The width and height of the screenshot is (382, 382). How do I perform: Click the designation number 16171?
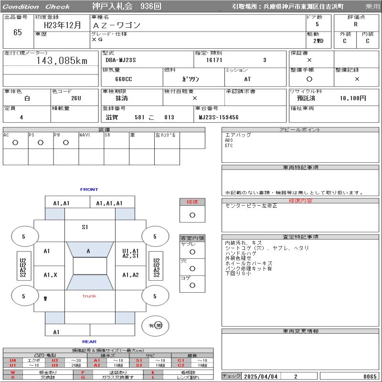point(214,60)
